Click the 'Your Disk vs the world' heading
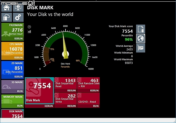The image size is (176, 123). tap(50, 14)
